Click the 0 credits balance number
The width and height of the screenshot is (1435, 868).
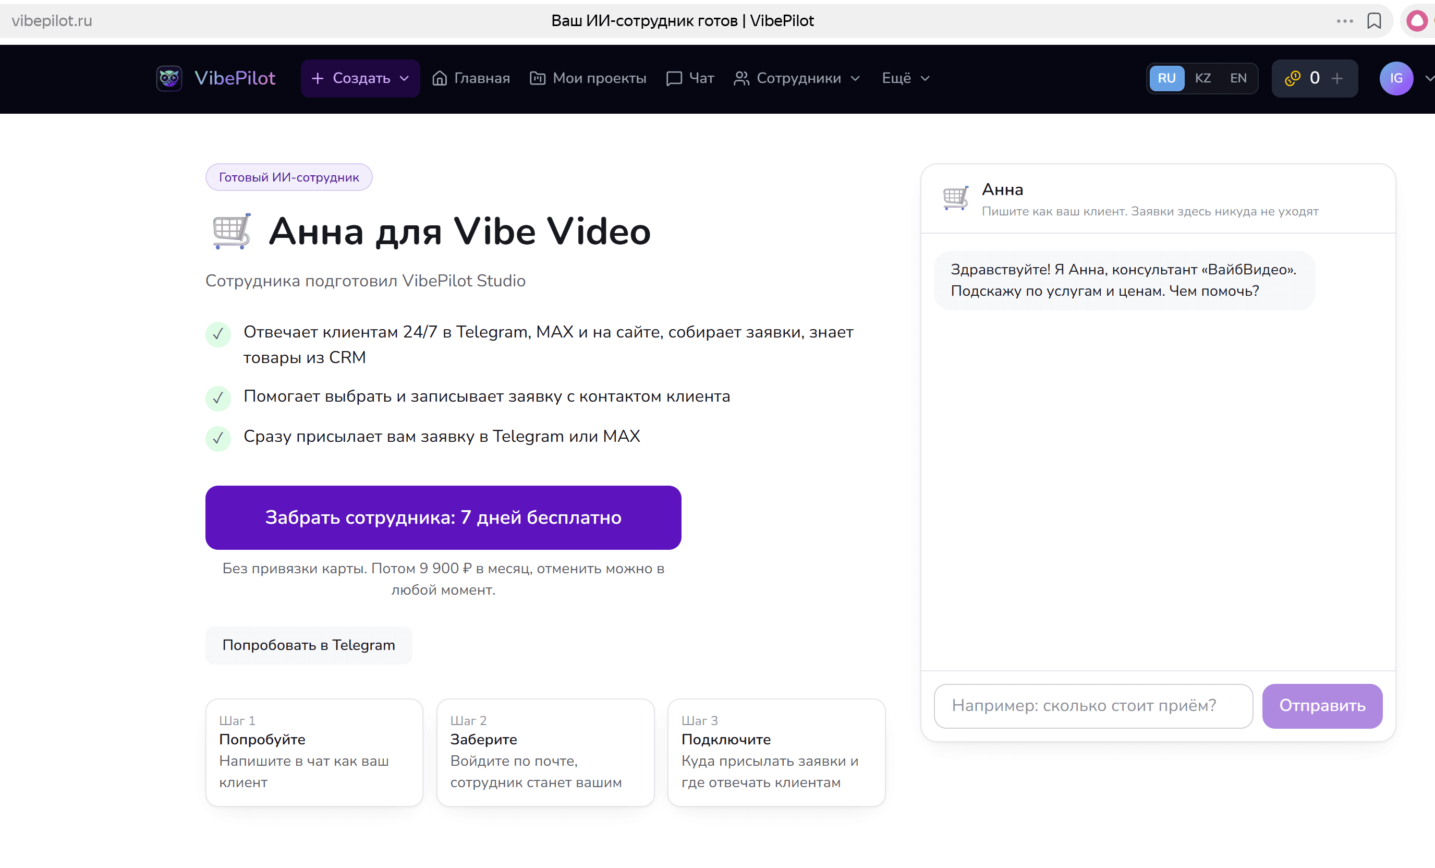coord(1315,78)
